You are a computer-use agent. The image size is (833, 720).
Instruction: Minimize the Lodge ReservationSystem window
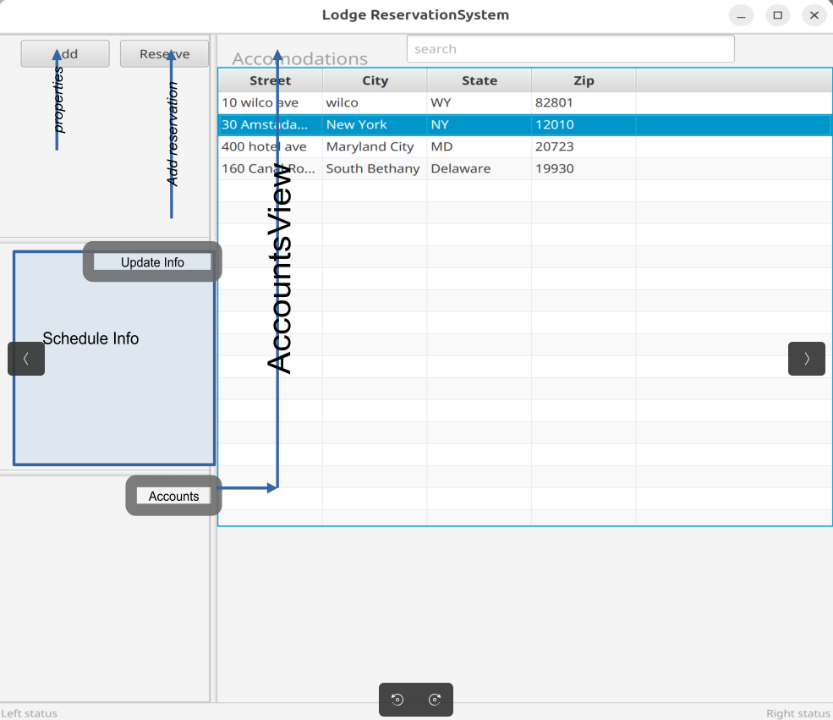coord(741,15)
